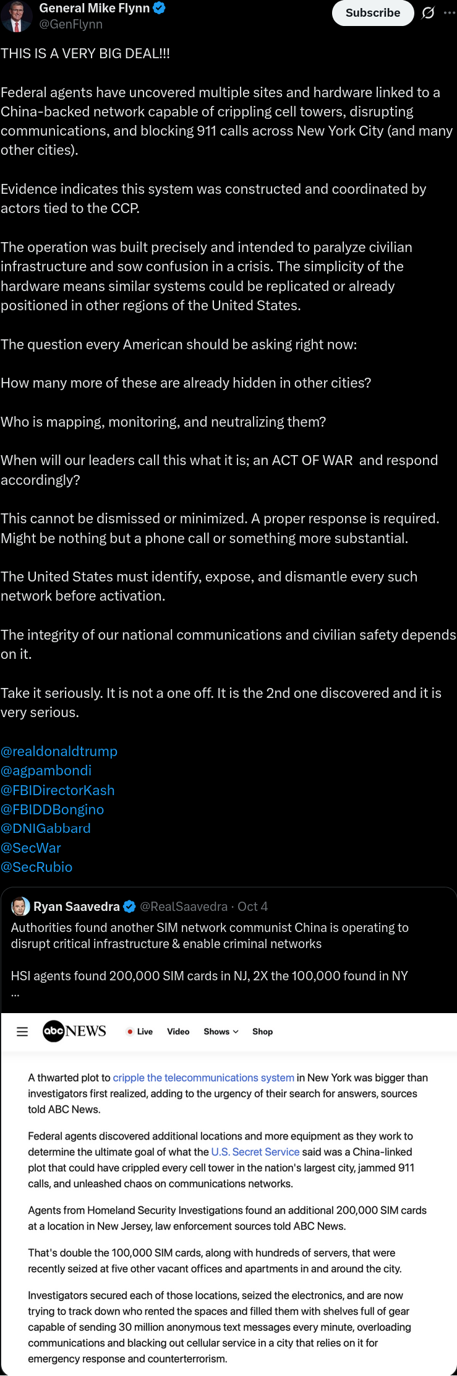Open the @realdonaldtrump mention link

(59, 751)
